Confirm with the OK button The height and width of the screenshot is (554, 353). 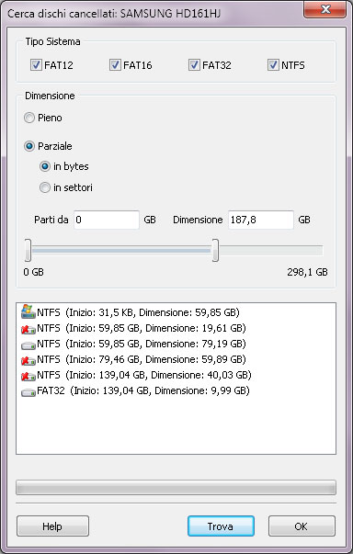302,526
